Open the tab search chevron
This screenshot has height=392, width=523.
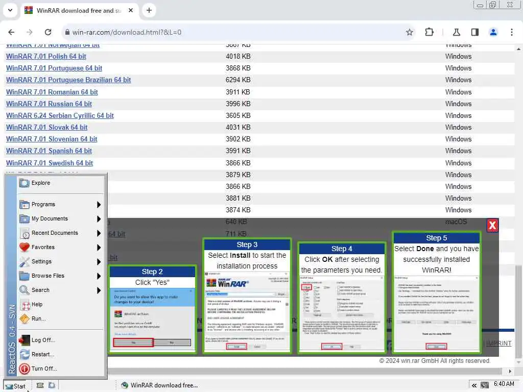click(x=10, y=10)
